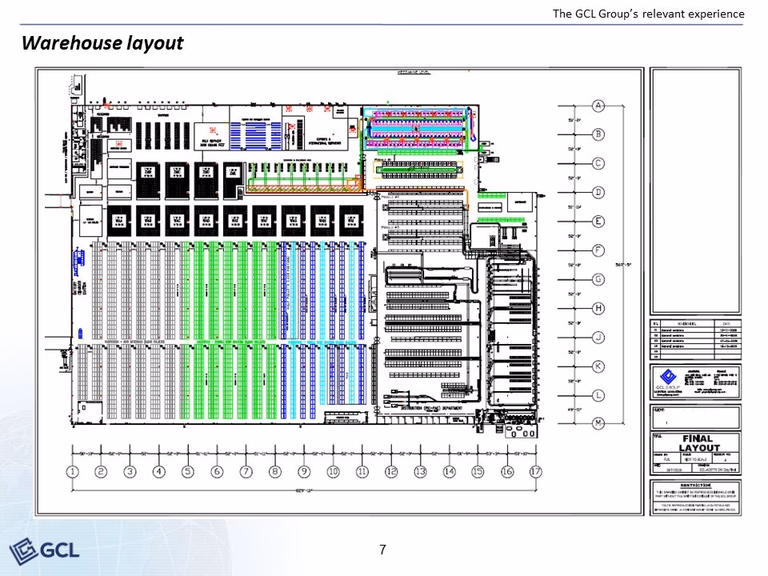768x576 pixels.
Task: Select the Warehouse layout slide title
Action: point(103,43)
